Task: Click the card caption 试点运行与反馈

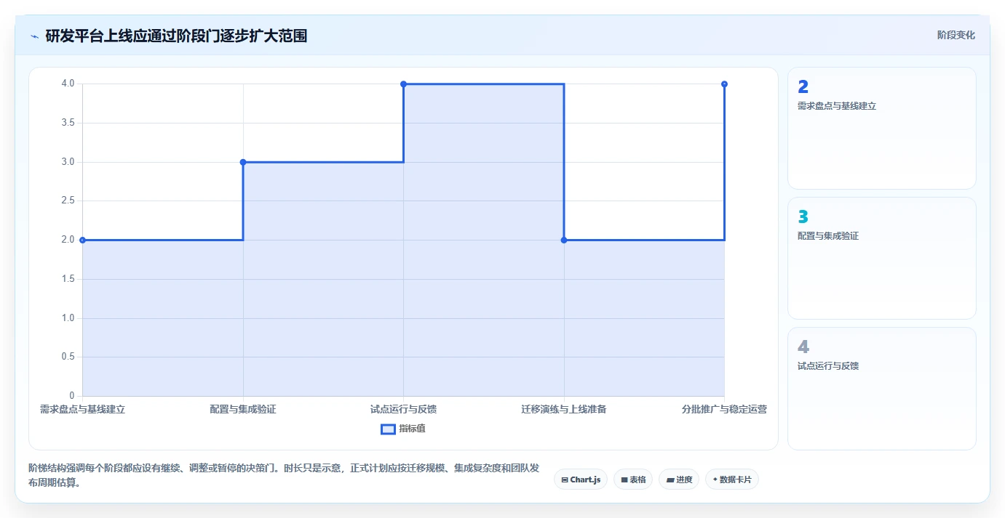Action: pyautogui.click(x=828, y=366)
